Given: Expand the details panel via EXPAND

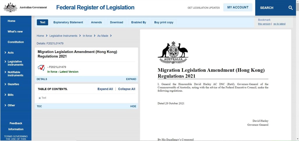Looking at the screenshot, I should (x=131, y=79).
